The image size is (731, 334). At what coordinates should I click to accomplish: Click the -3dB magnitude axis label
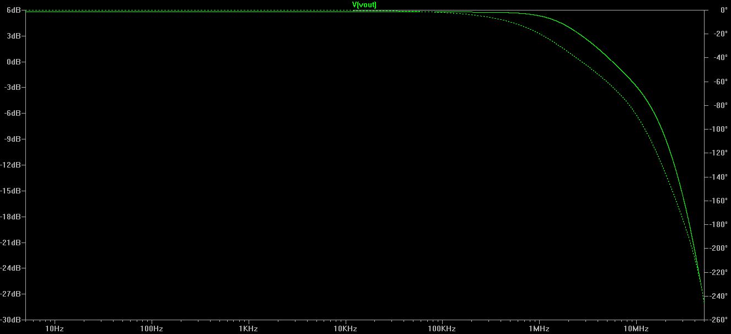click(x=13, y=87)
